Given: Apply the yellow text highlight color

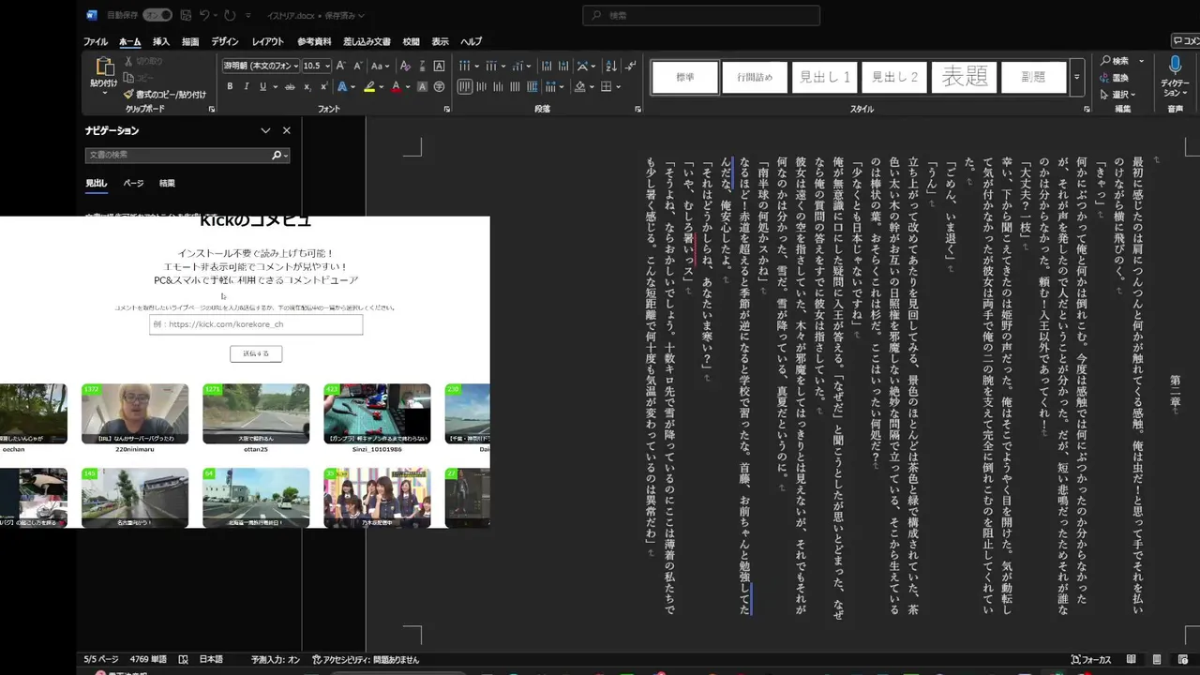Looking at the screenshot, I should pos(369,86).
